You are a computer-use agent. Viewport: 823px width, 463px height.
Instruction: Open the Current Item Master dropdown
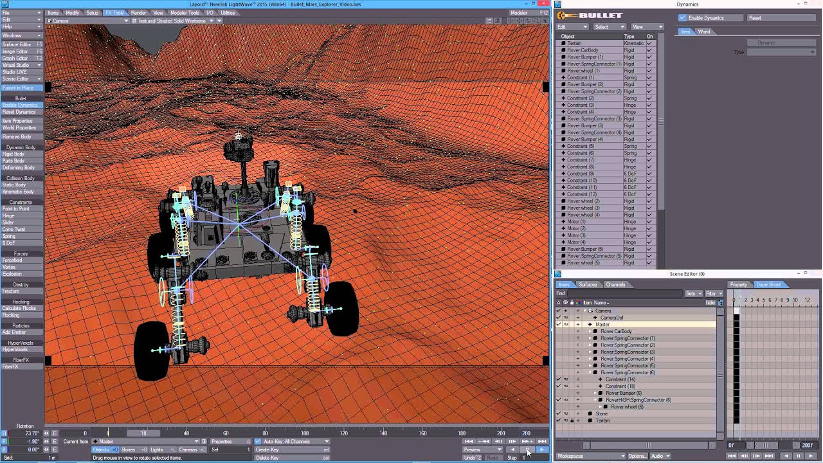146,442
